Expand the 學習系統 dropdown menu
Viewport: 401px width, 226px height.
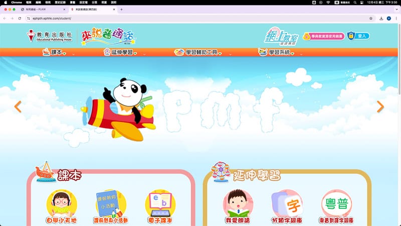(277, 52)
